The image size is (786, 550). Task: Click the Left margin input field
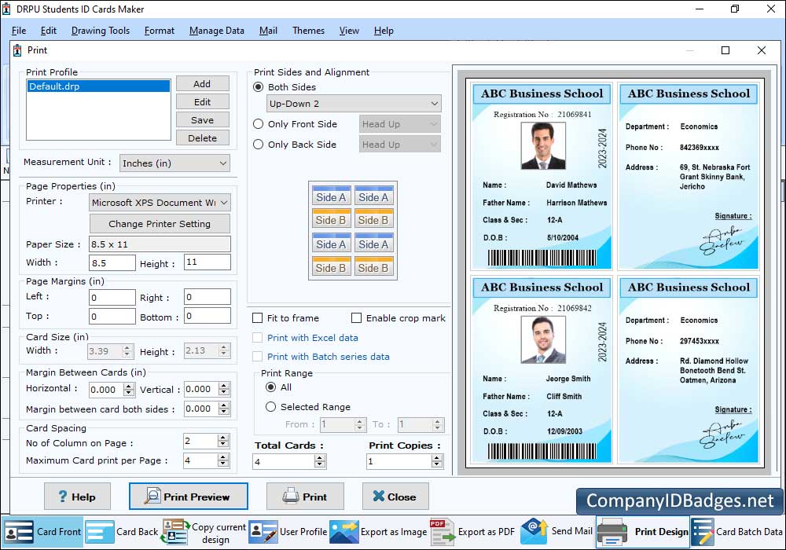(x=112, y=297)
